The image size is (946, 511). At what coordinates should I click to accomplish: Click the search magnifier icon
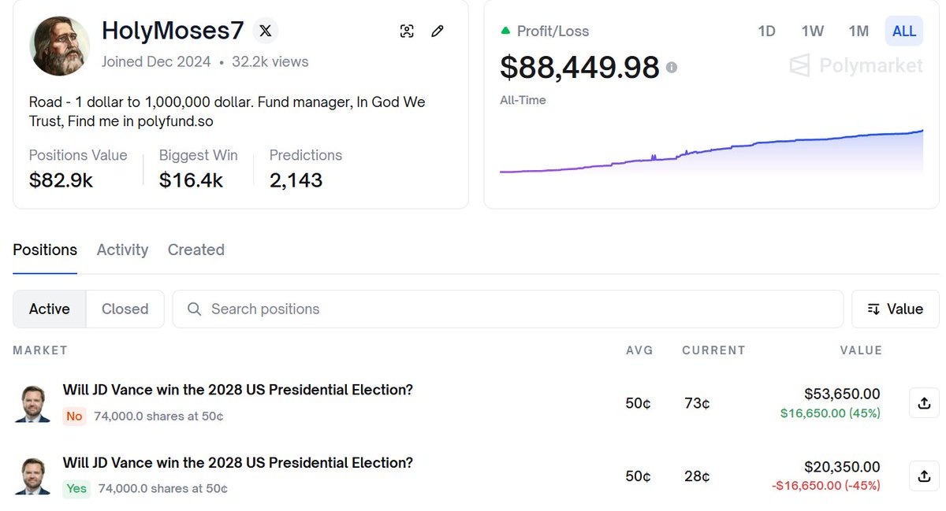click(194, 309)
